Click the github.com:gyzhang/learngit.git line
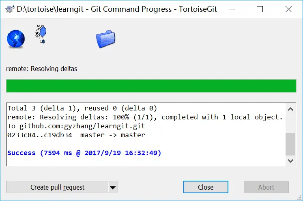The width and height of the screenshot is (303, 201). [76, 126]
